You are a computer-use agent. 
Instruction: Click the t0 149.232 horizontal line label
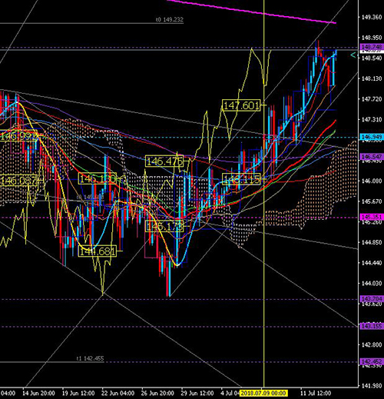tap(170, 19)
